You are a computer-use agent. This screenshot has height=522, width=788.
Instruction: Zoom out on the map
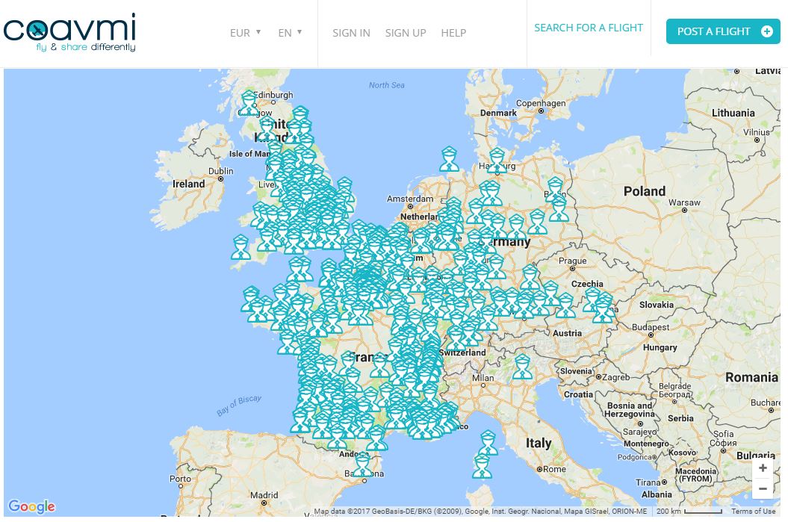pos(763,488)
